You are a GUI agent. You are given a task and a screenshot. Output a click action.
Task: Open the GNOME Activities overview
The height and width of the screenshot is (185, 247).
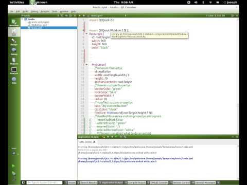(16, 3)
